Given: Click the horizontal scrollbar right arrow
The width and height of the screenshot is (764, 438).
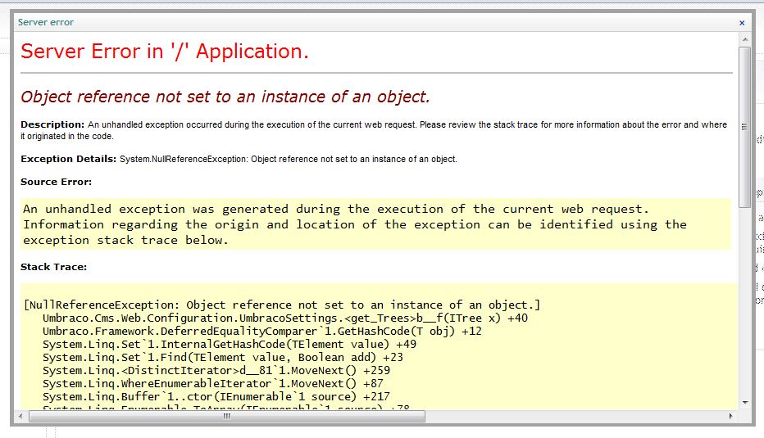Looking at the screenshot, I should coord(732,416).
